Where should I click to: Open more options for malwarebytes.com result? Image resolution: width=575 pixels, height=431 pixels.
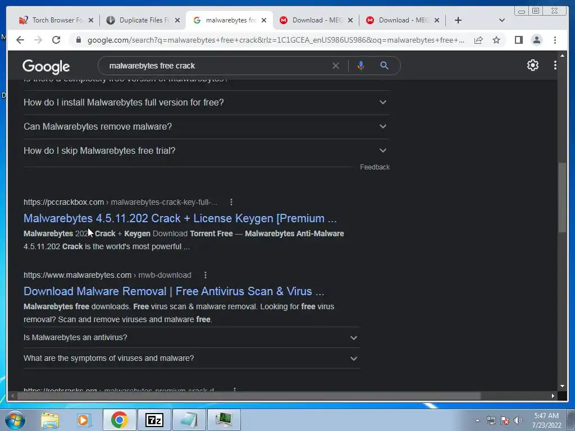pos(206,275)
